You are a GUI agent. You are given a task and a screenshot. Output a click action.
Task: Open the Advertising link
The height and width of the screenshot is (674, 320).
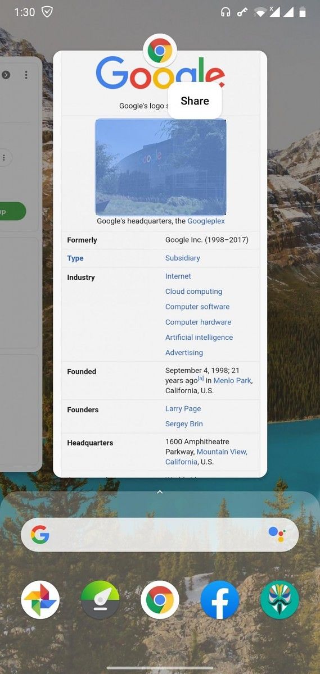[184, 353]
